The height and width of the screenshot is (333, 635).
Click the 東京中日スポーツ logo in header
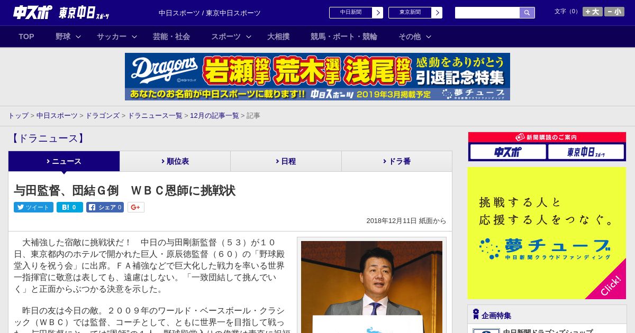coord(84,13)
